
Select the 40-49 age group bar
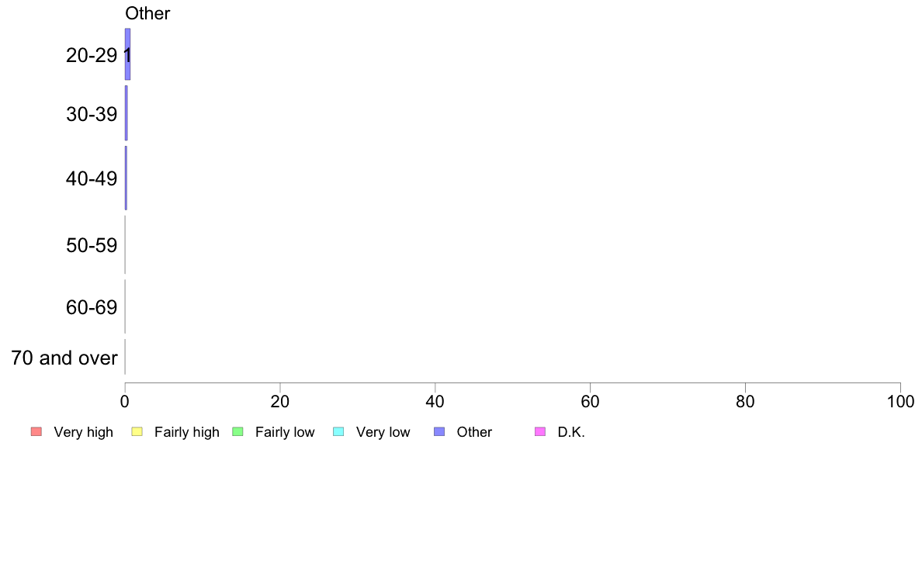pyautogui.click(x=126, y=178)
